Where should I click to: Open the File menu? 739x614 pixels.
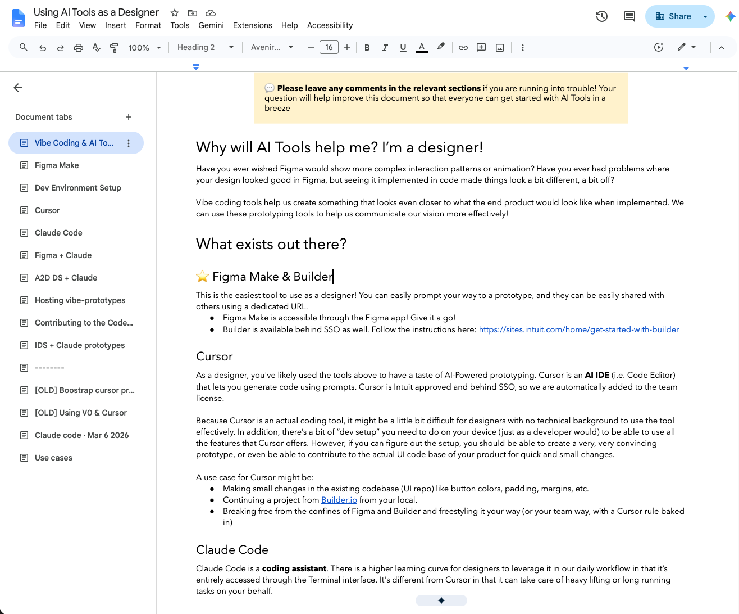pos(40,25)
